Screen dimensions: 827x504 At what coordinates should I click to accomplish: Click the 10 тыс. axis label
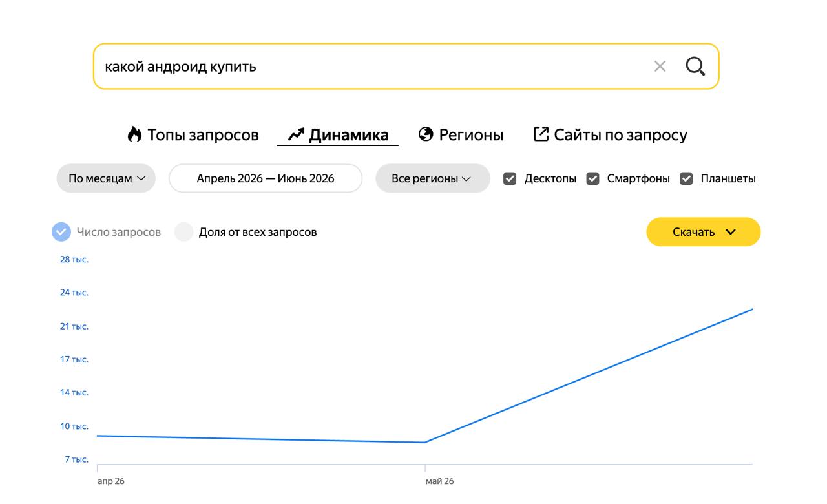(74, 426)
